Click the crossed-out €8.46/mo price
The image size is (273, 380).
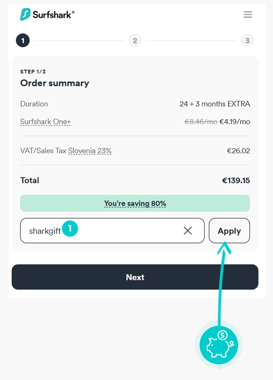[200, 122]
